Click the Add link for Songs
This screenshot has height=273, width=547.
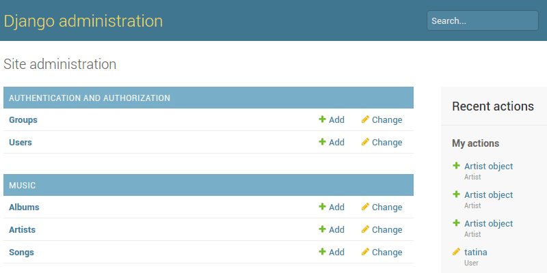tap(336, 252)
